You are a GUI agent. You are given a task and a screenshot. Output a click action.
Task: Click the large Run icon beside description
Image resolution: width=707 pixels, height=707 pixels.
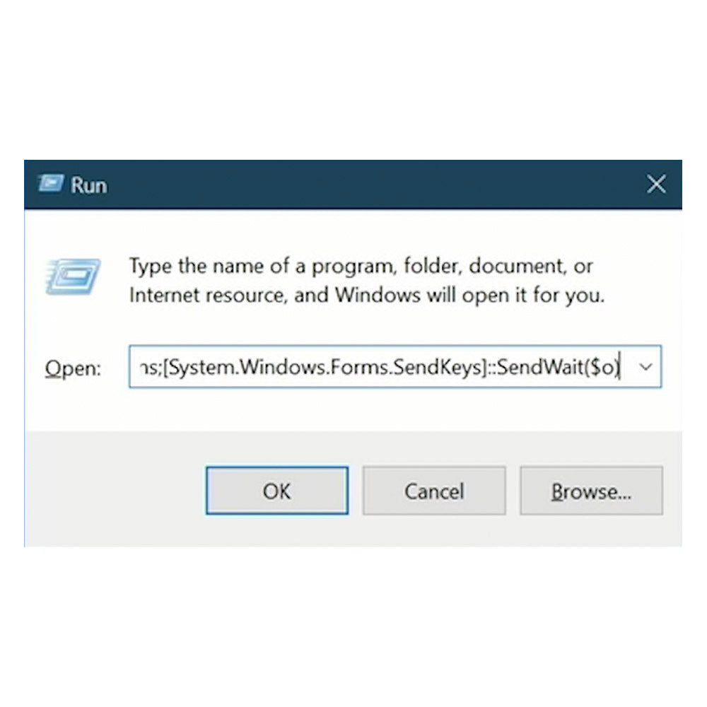(73, 277)
